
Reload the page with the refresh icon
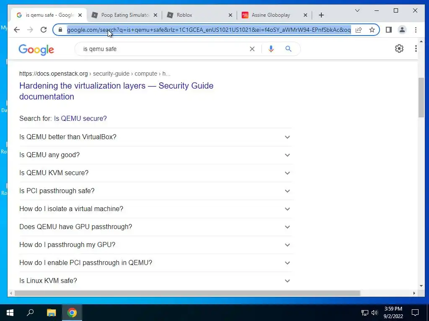point(44,30)
